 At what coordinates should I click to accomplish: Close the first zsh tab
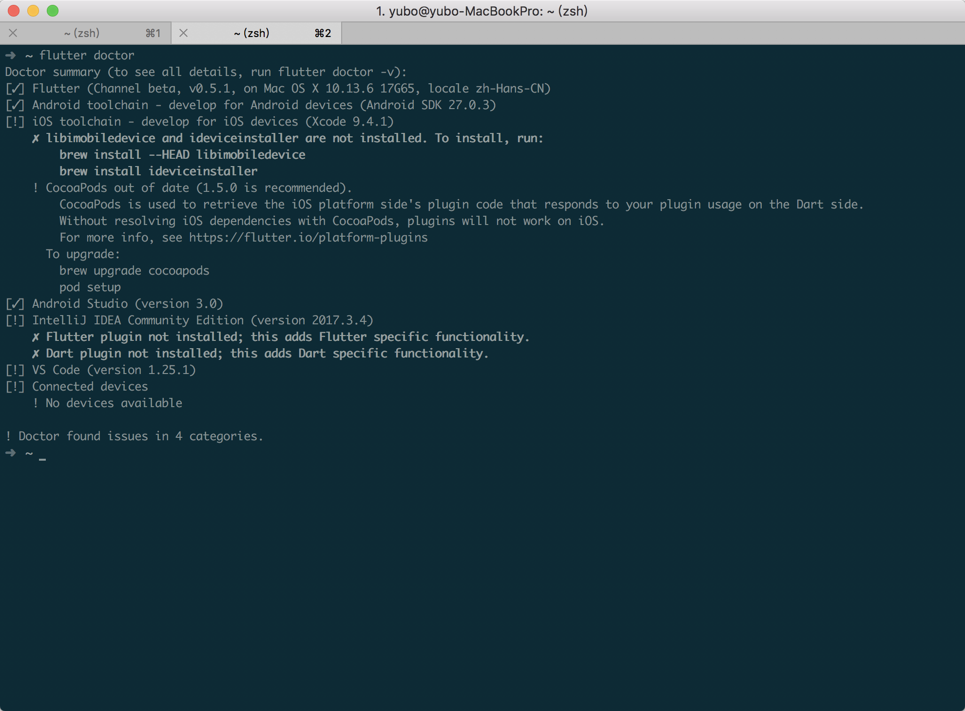point(13,33)
